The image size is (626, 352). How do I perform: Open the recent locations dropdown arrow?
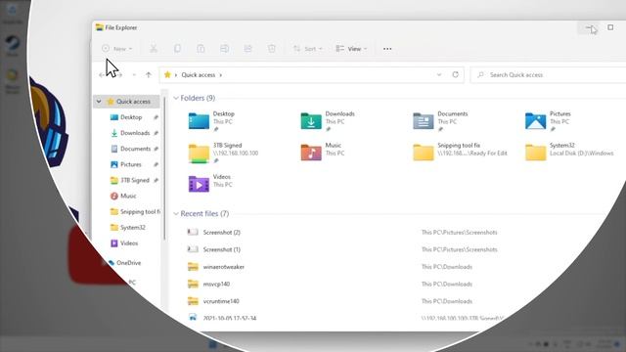pyautogui.click(x=134, y=74)
